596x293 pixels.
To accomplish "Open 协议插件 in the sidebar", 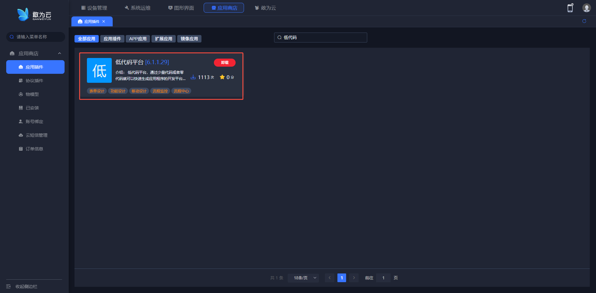I will click(x=35, y=81).
